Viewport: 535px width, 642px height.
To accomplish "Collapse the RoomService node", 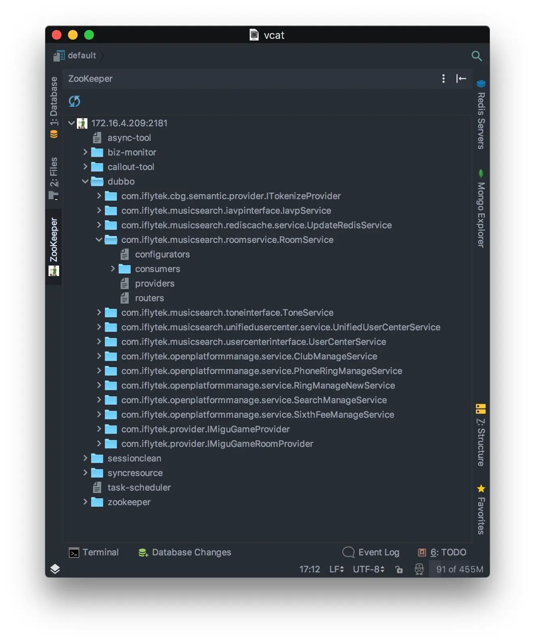I will coord(99,240).
